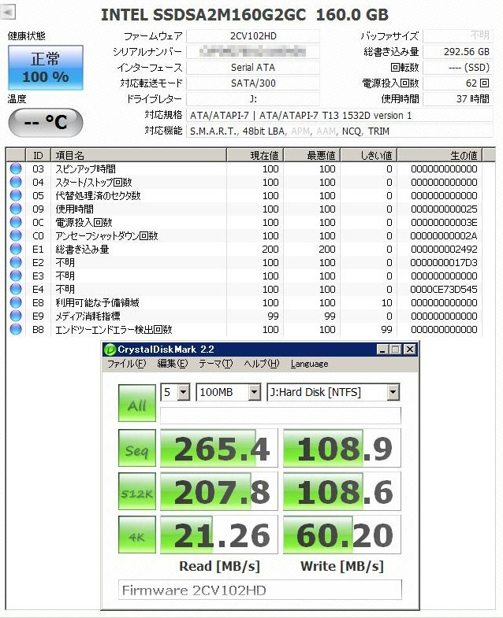
Task: Click the ATA/ATAPI-7 standard value line
Action: pos(340,115)
